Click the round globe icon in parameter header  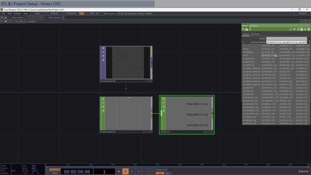pyautogui.click(x=301, y=29)
